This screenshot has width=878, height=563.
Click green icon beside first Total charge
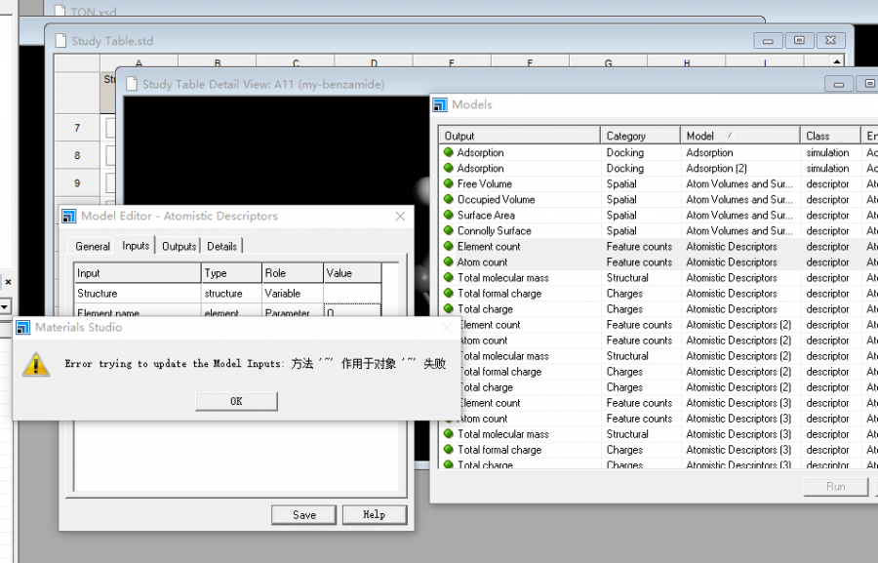449,308
